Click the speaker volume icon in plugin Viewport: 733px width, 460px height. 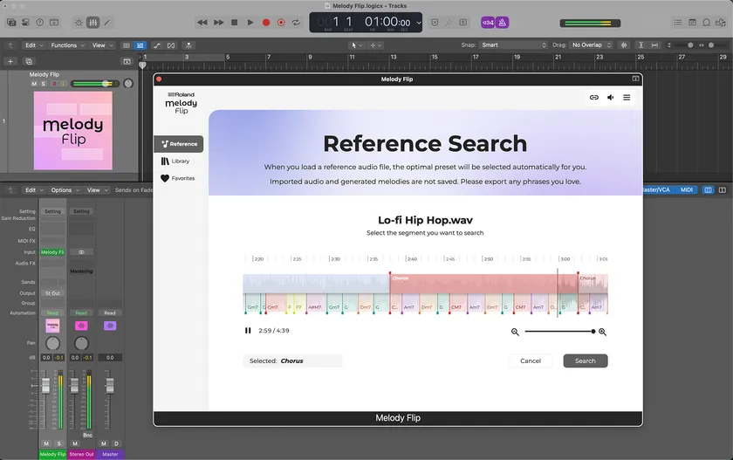(x=611, y=97)
